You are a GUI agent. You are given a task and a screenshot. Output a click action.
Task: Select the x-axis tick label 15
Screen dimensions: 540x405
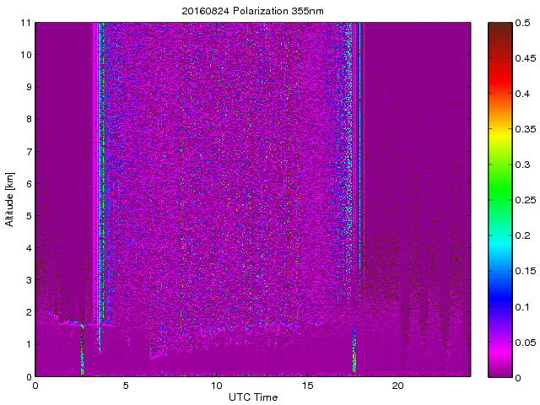pyautogui.click(x=307, y=386)
